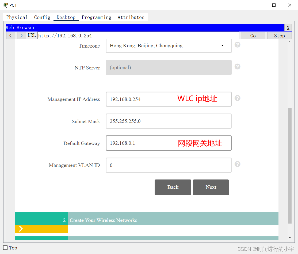Image resolution: width=298 pixels, height=254 pixels.
Task: Open the Programming tab
Action: pos(97,17)
